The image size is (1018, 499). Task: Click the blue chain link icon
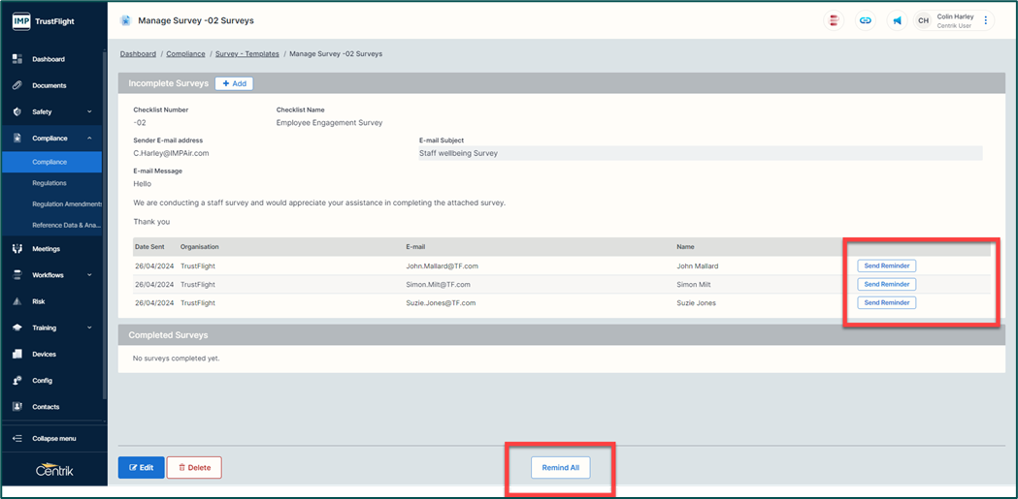[865, 20]
